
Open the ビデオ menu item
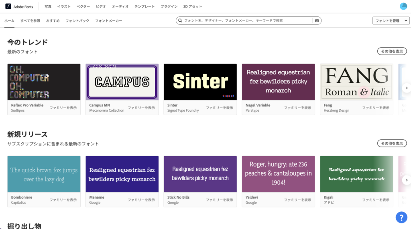(x=101, y=6)
